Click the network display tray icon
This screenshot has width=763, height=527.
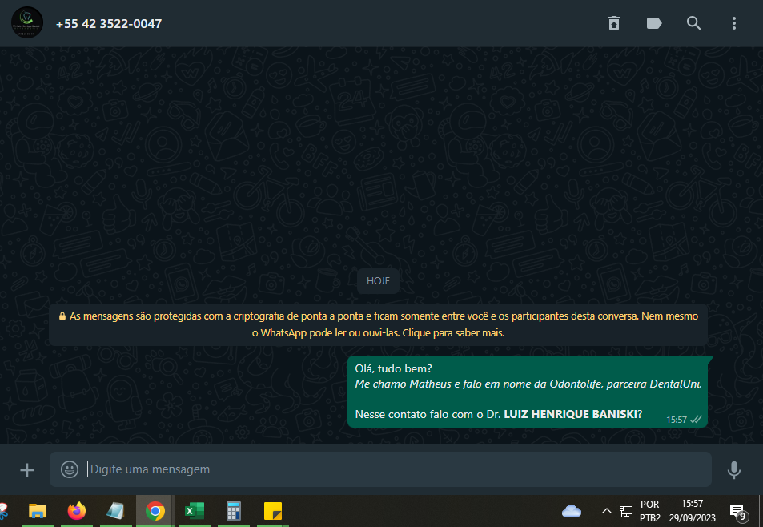(626, 511)
